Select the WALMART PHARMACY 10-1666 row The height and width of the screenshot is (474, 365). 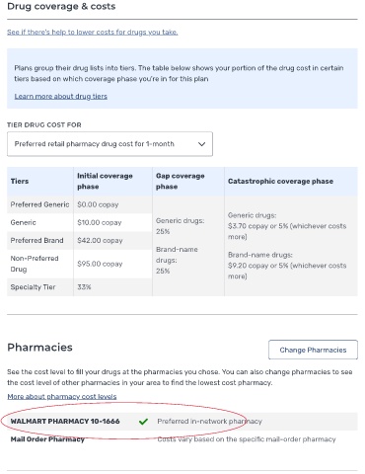click(182, 422)
